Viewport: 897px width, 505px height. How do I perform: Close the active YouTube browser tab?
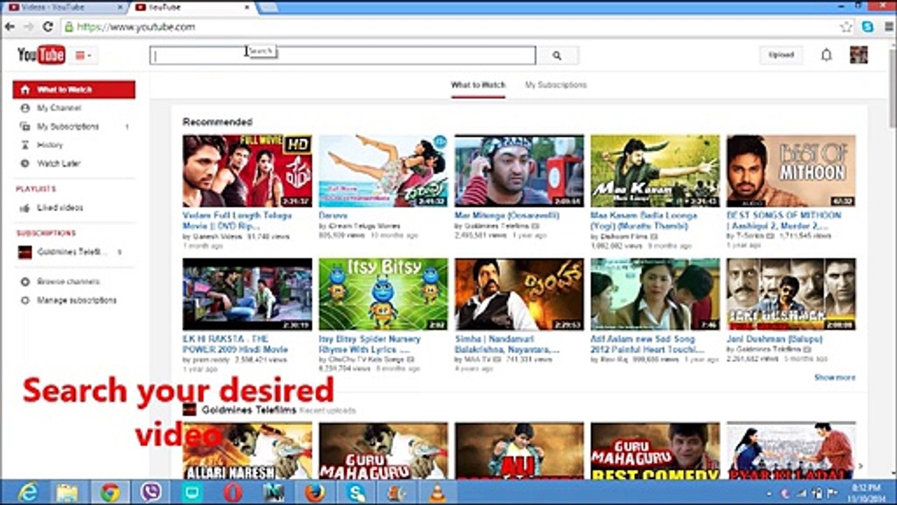(x=247, y=7)
